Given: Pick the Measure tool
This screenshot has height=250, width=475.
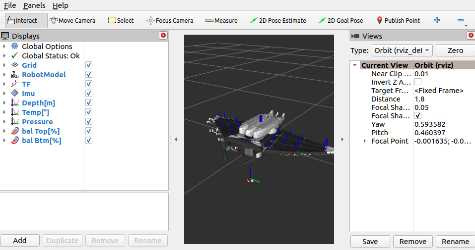Looking at the screenshot, I should (221, 21).
